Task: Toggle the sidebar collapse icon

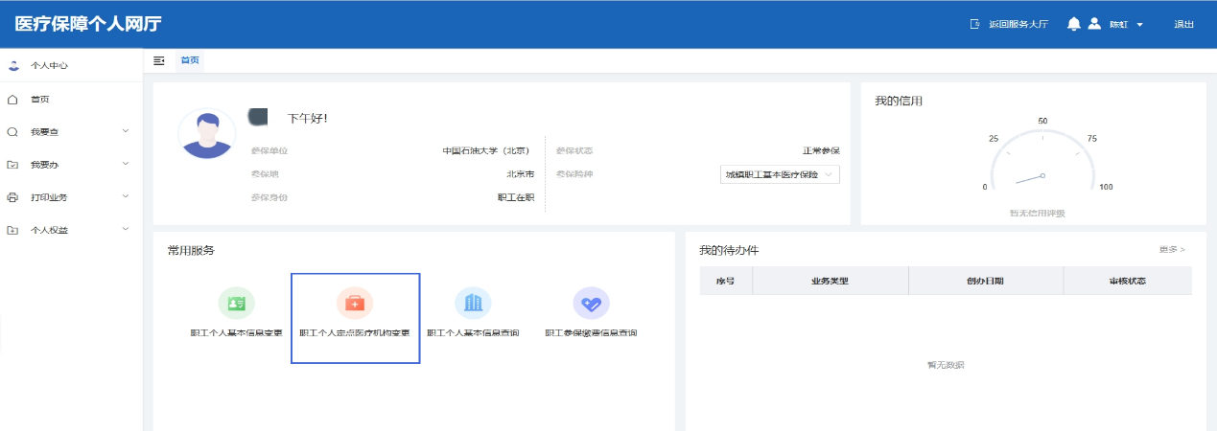Action: 159,60
